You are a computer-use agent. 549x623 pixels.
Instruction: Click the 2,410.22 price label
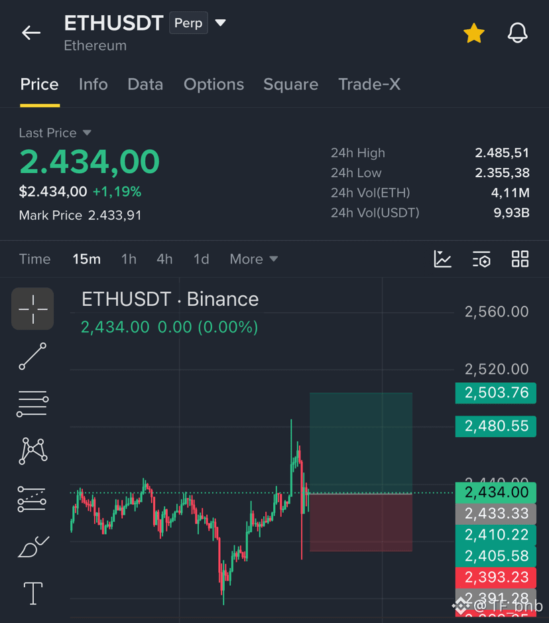coord(496,535)
